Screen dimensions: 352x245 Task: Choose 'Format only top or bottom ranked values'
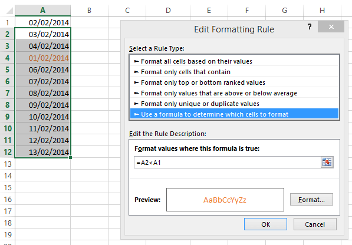pyautogui.click(x=234, y=82)
